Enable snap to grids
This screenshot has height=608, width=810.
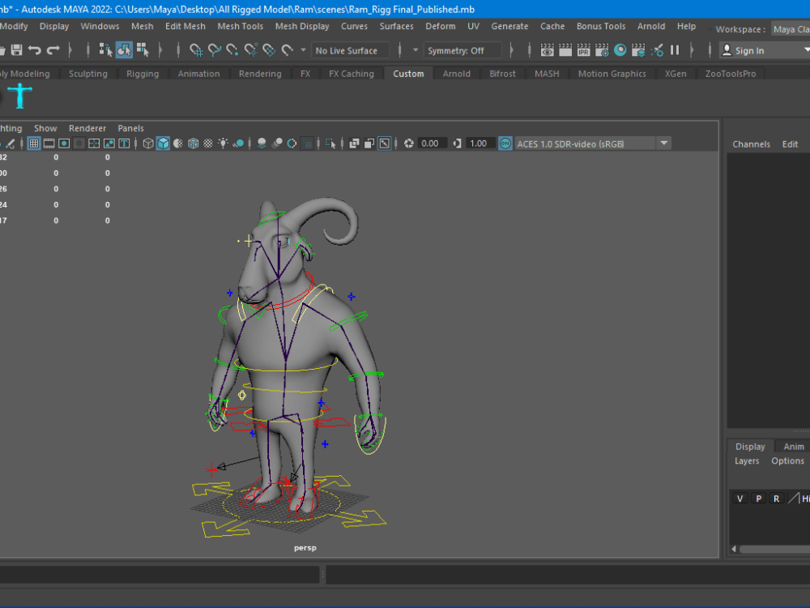[x=195, y=49]
